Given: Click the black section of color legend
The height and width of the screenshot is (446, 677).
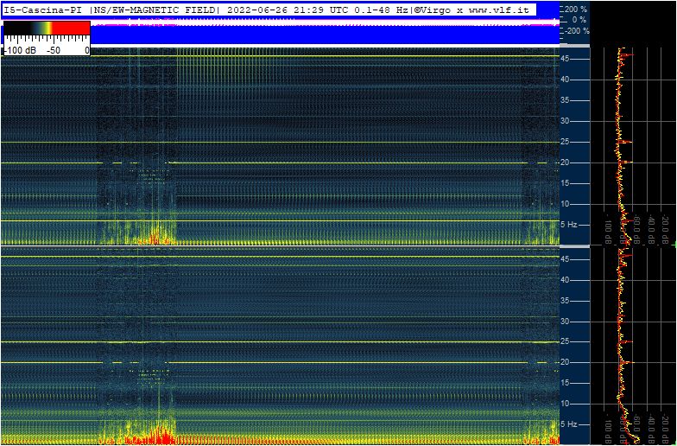Looking at the screenshot, I should pyautogui.click(x=17, y=28).
